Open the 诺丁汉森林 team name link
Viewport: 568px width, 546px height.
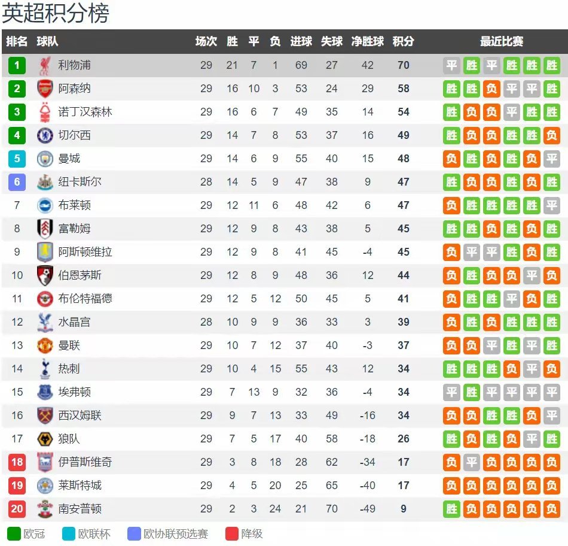coord(85,112)
